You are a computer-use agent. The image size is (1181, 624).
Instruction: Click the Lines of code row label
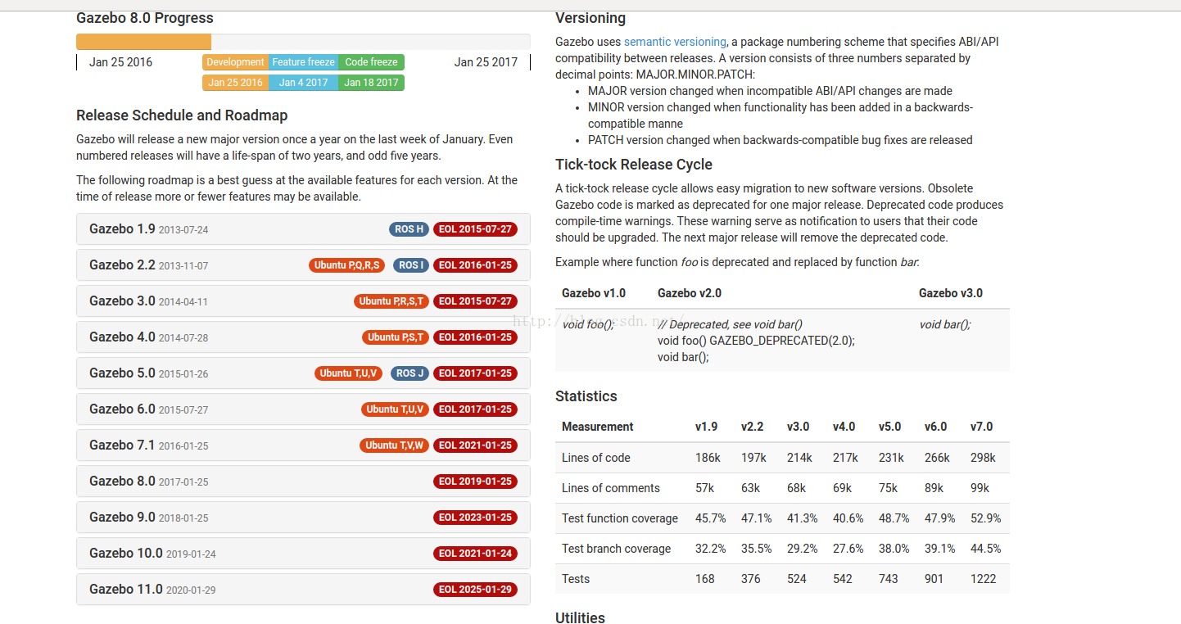pyautogui.click(x=596, y=458)
